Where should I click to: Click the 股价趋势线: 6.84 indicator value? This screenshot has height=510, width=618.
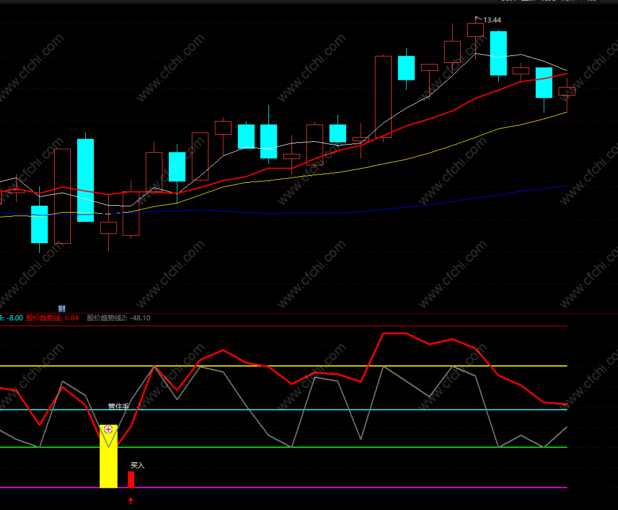pyautogui.click(x=52, y=318)
